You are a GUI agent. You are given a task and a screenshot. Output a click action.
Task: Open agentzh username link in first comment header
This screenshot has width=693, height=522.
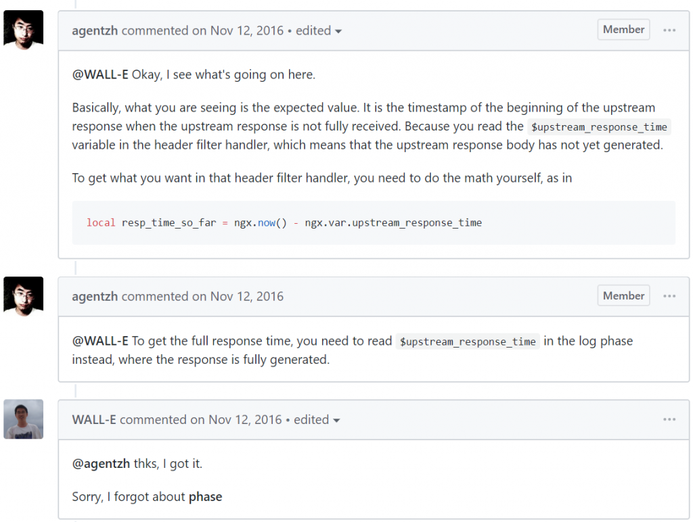click(x=95, y=30)
